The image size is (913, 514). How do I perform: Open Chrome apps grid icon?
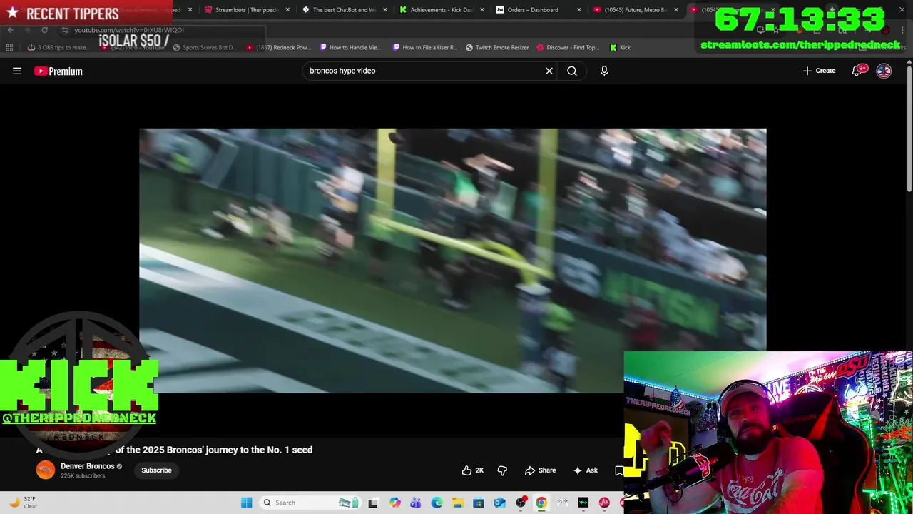point(9,48)
